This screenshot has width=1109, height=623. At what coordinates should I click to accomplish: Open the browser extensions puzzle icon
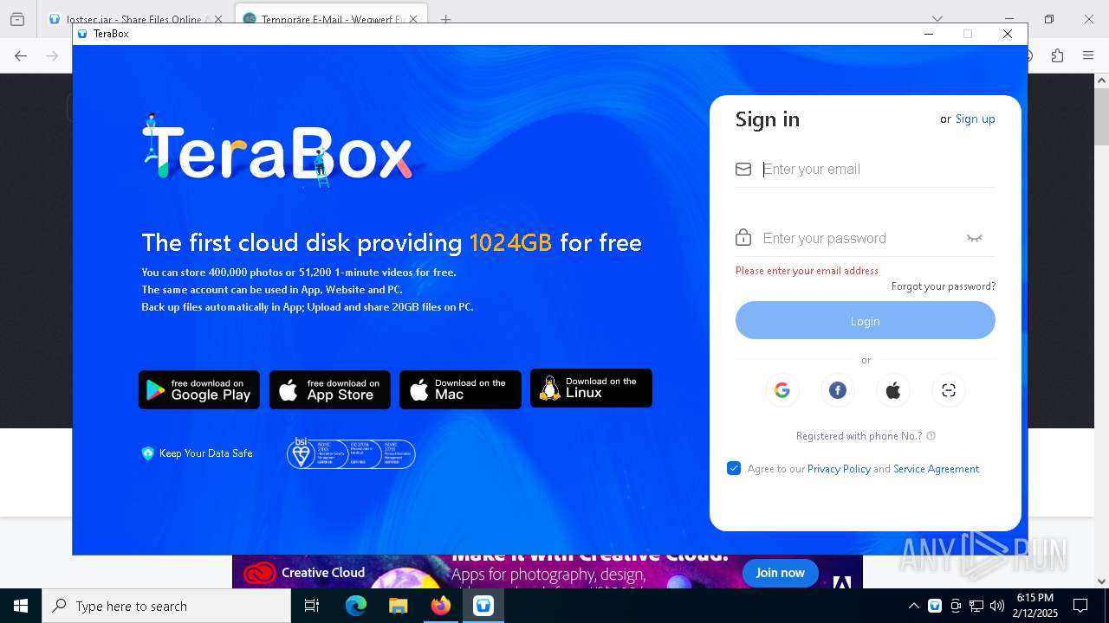tap(1057, 56)
